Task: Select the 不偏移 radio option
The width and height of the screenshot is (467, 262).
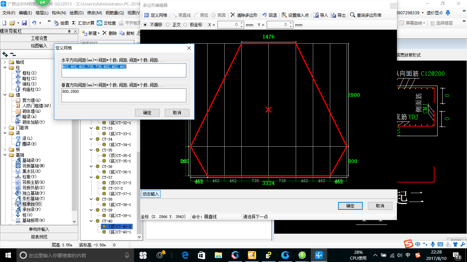Action: coord(145,25)
